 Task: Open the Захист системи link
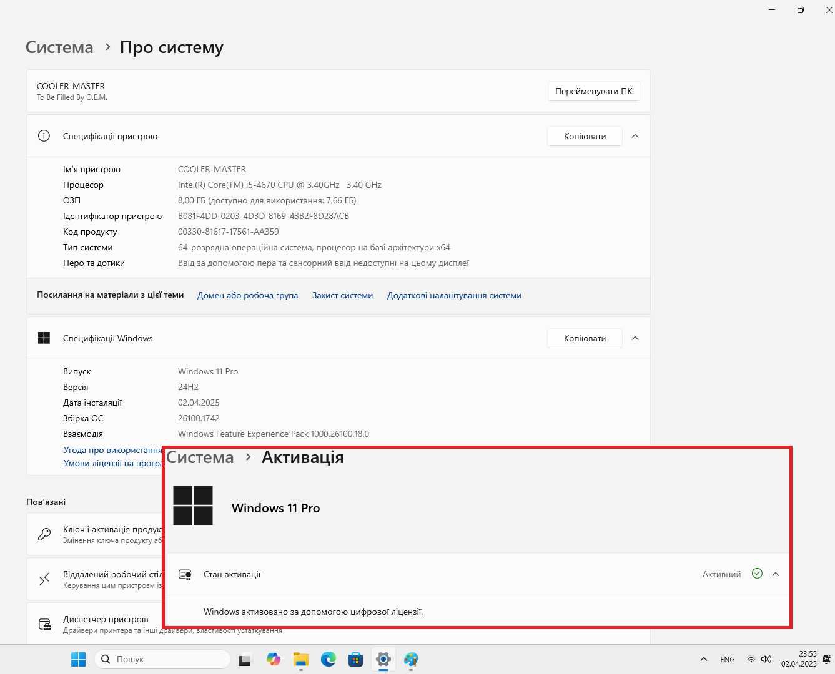[342, 295]
